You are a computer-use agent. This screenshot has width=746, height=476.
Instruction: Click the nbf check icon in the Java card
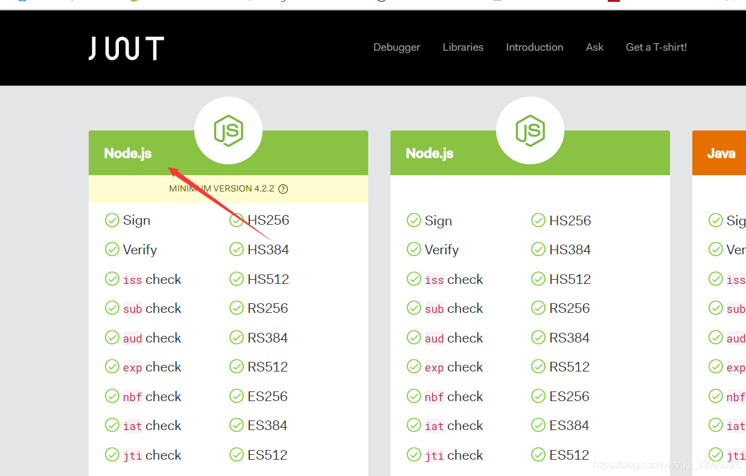coord(716,396)
